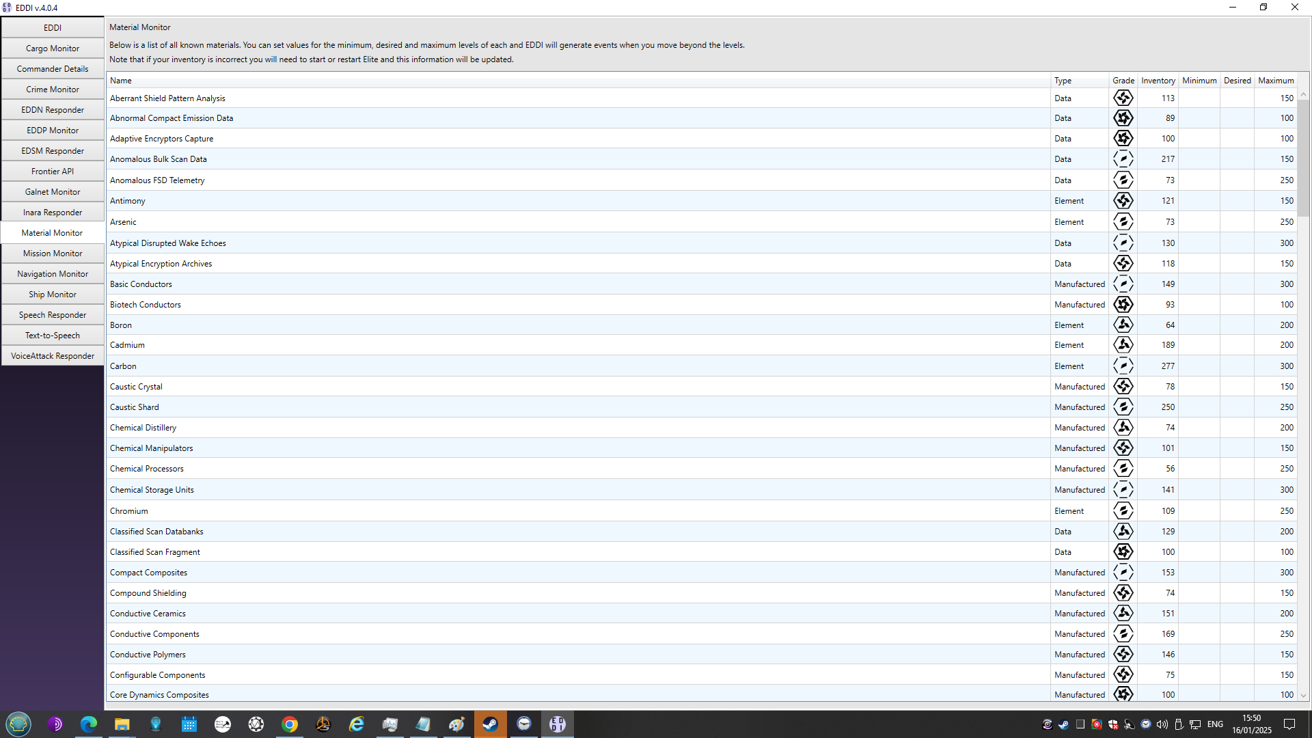1312x738 pixels.
Task: Click the EDDI app icon in the taskbar
Action: point(558,724)
